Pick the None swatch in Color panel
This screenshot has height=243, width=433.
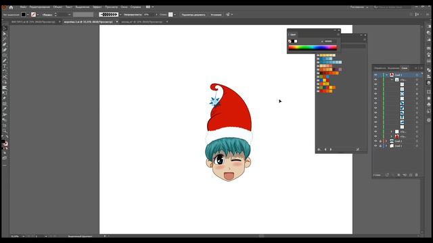(x=290, y=41)
